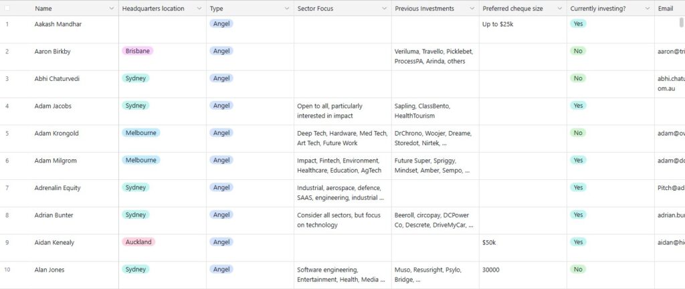
Task: Select the '$50k' cheque size cell
Action: (x=523, y=248)
